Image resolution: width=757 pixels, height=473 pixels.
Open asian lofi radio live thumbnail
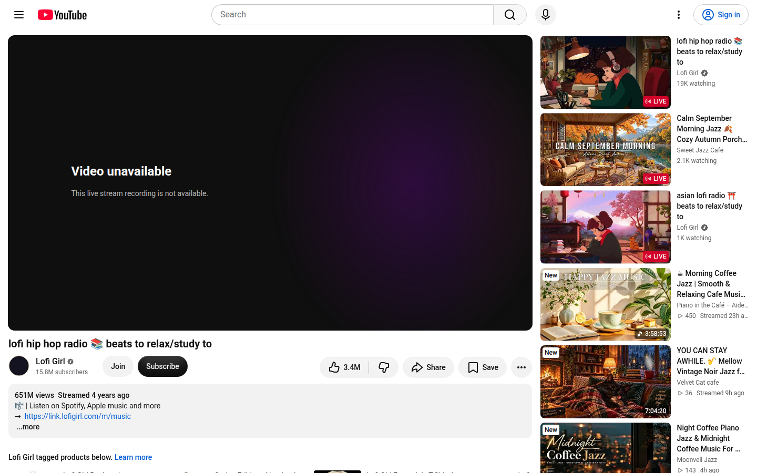pyautogui.click(x=606, y=227)
